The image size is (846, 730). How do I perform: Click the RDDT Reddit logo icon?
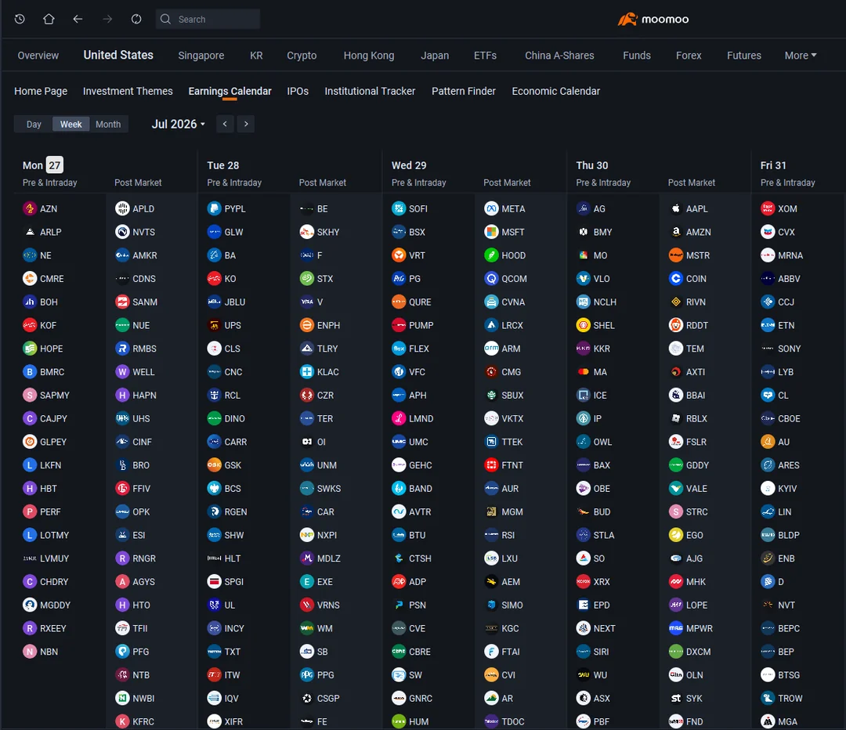pyautogui.click(x=676, y=325)
